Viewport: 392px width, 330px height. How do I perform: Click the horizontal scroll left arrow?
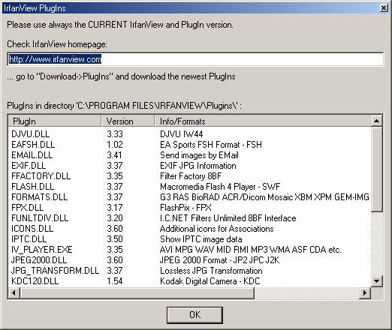click(14, 292)
